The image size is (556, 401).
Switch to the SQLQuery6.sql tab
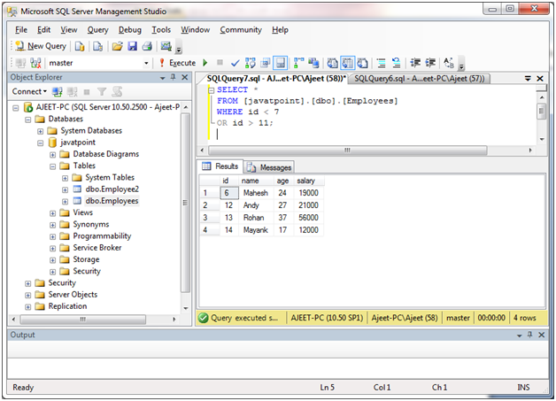point(419,79)
